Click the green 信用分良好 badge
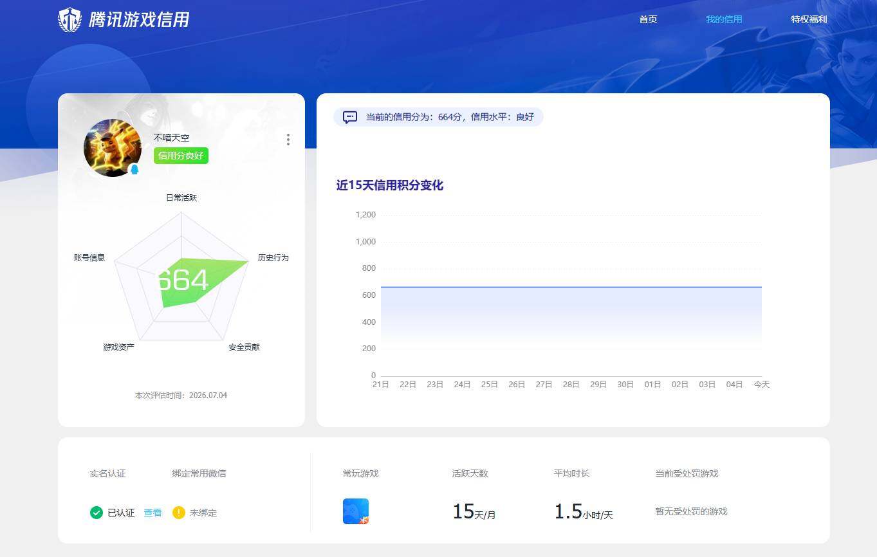 [181, 156]
